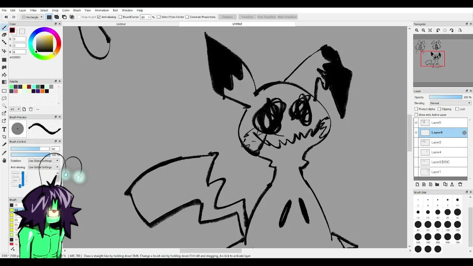Click the Undo arrow in top toolbar

pyautogui.click(x=6, y=17)
